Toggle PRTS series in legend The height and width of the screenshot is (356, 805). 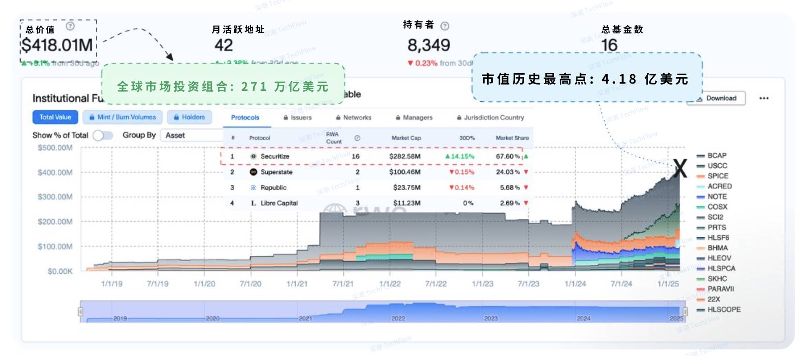711,227
